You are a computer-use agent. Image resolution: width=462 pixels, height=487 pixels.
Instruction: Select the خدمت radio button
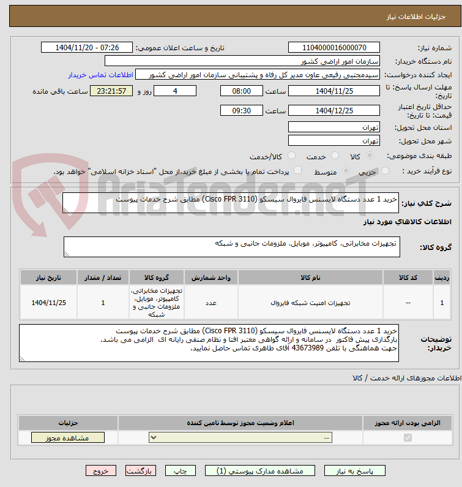tap(335, 156)
